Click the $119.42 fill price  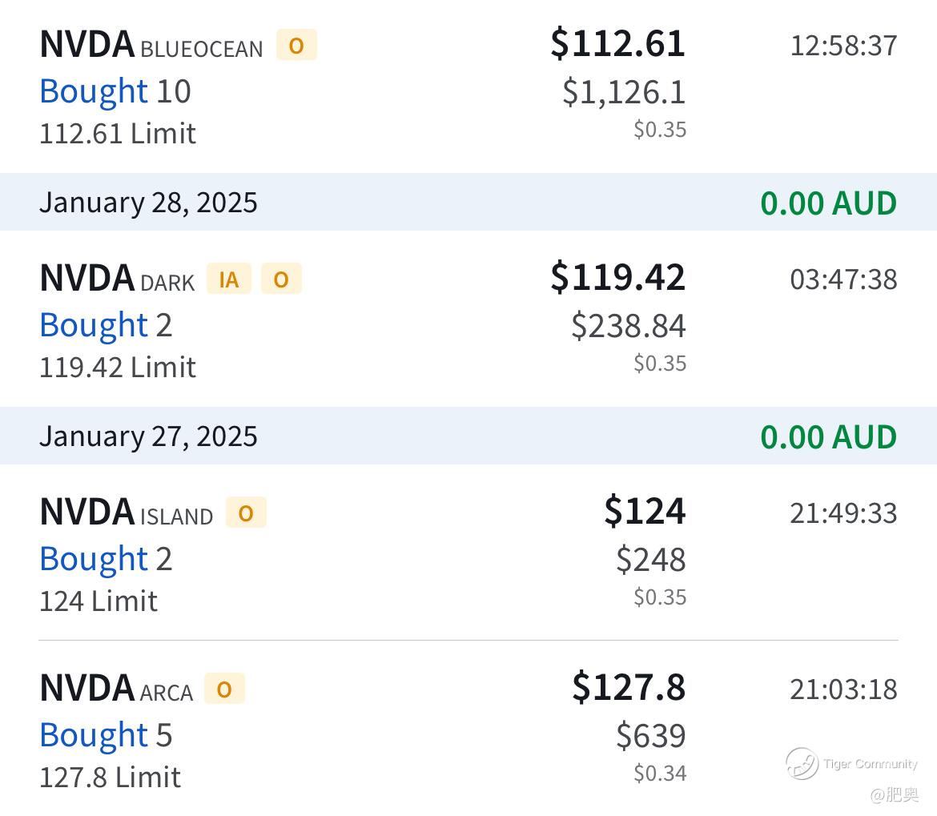[x=617, y=278]
